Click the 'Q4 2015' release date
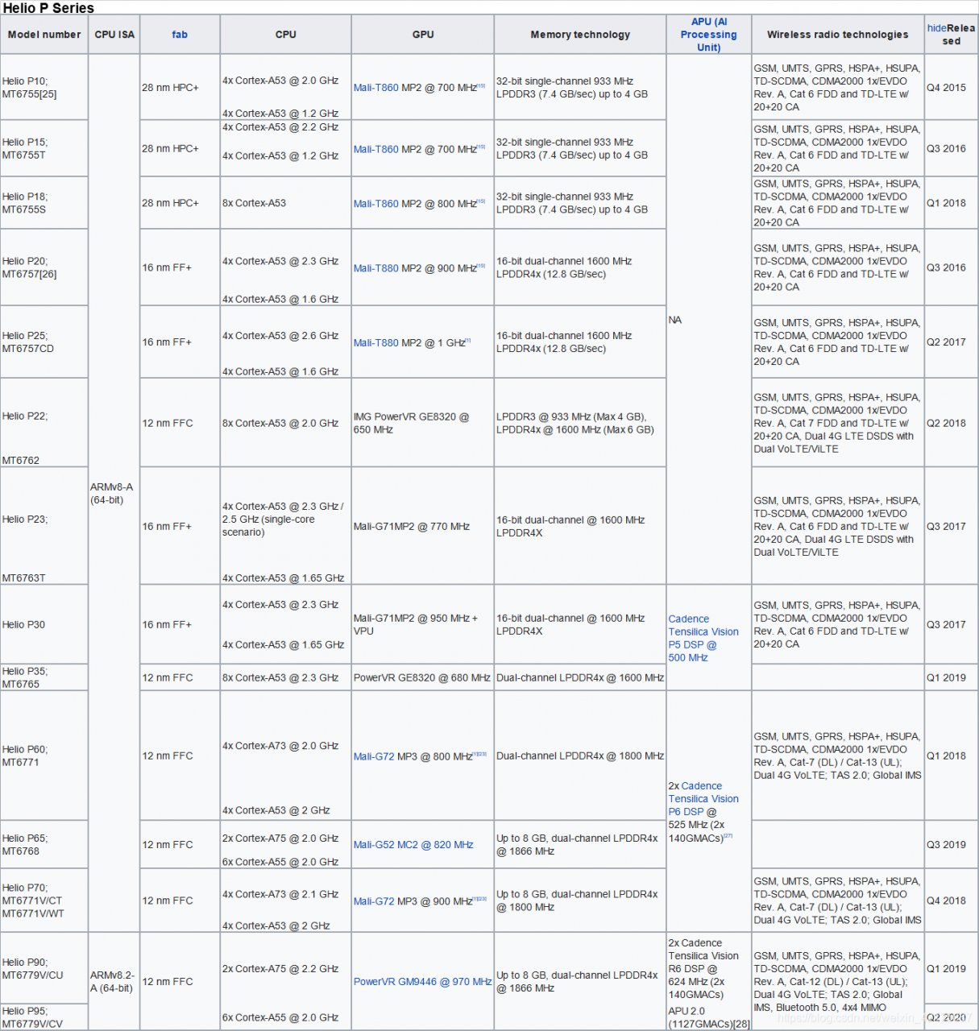Viewport: 979px width, 1031px height. click(x=946, y=88)
